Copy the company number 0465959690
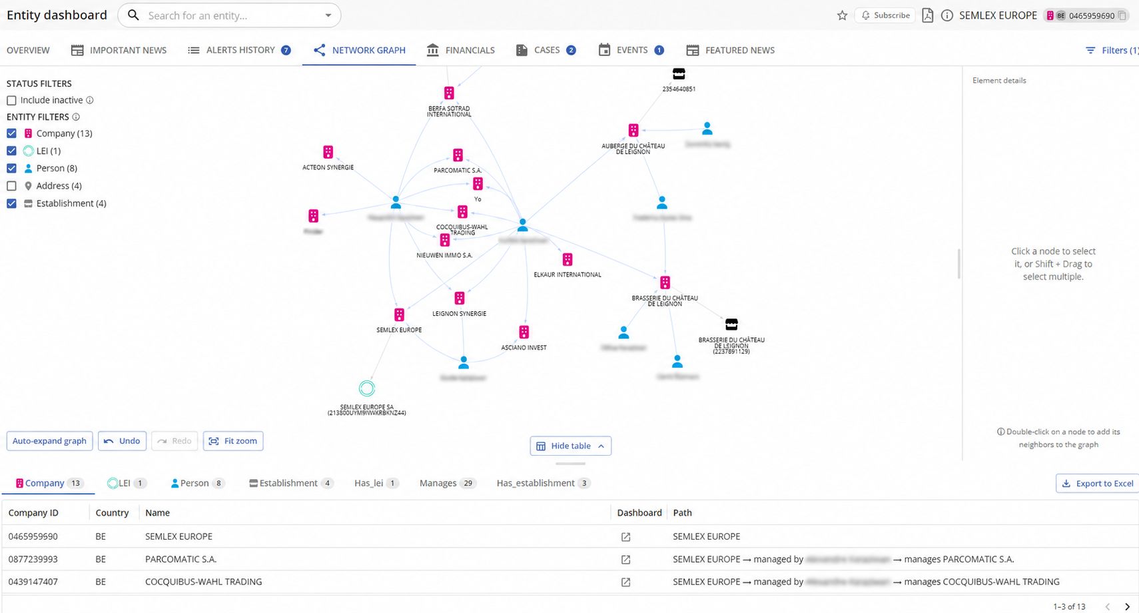 1122,15
